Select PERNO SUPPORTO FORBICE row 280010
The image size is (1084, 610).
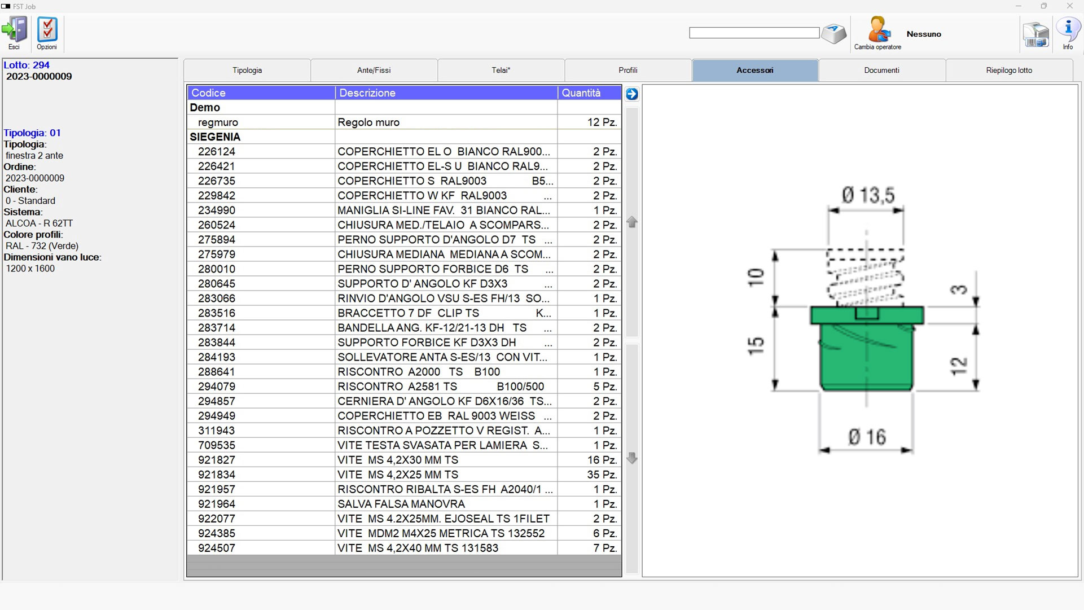coord(404,269)
